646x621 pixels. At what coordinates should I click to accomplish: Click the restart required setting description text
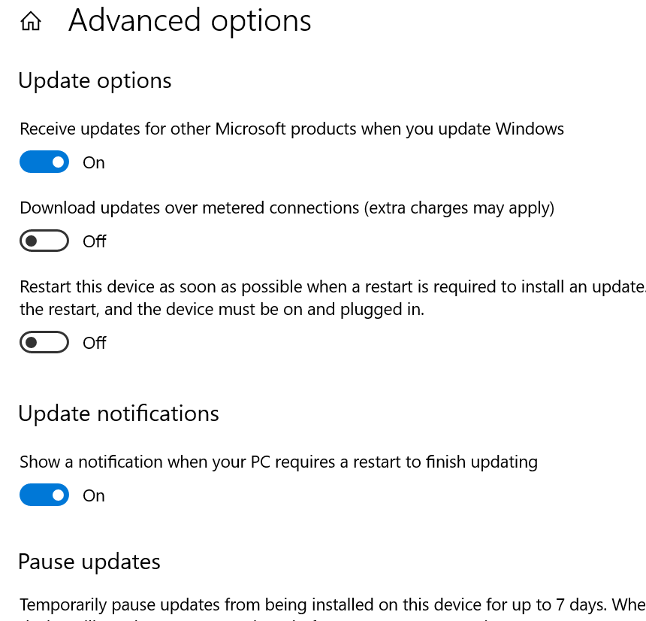(x=315, y=297)
